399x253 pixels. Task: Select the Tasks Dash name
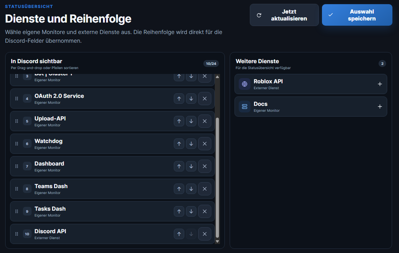50,209
